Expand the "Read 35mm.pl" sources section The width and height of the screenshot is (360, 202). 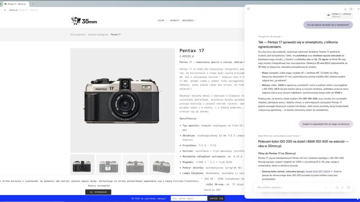point(278,136)
